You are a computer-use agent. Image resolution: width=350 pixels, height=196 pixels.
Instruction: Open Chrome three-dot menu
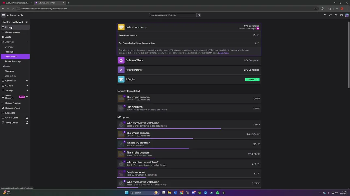[346, 8]
